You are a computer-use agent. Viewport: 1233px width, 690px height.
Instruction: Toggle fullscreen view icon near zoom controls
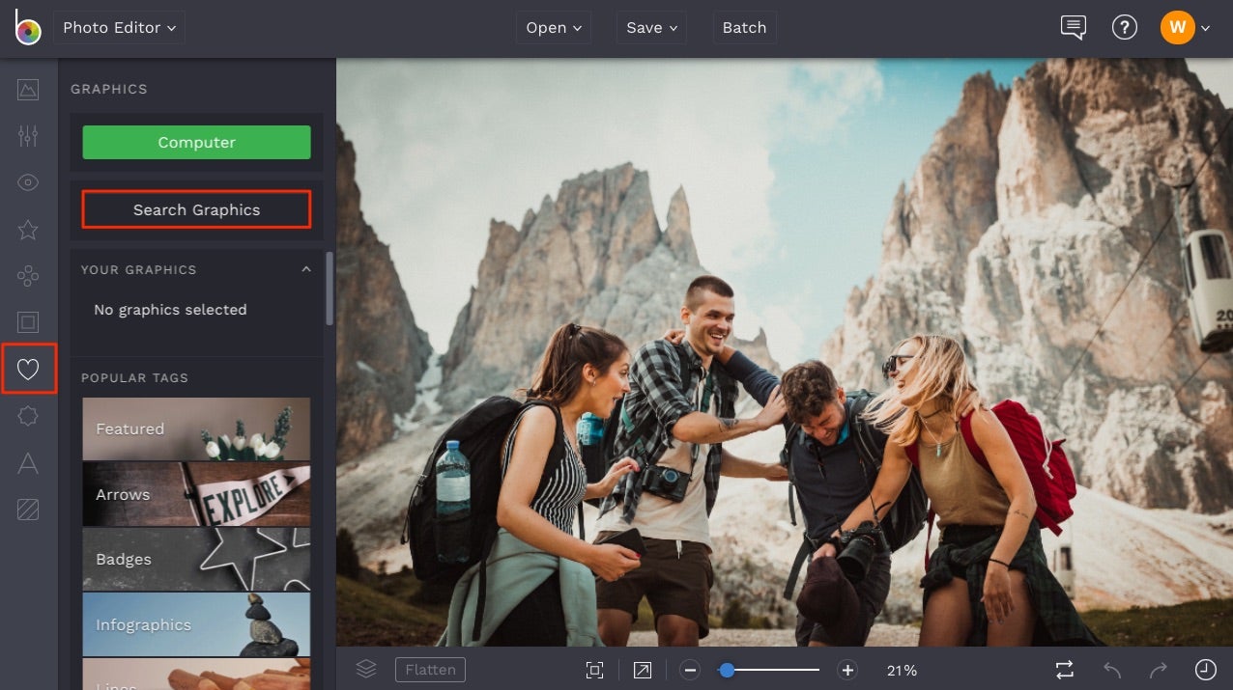pos(642,669)
